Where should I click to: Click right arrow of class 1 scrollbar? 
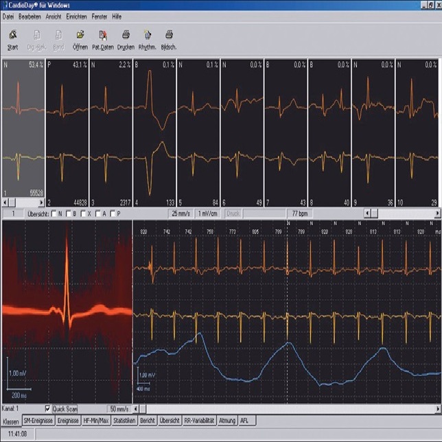(x=42, y=202)
